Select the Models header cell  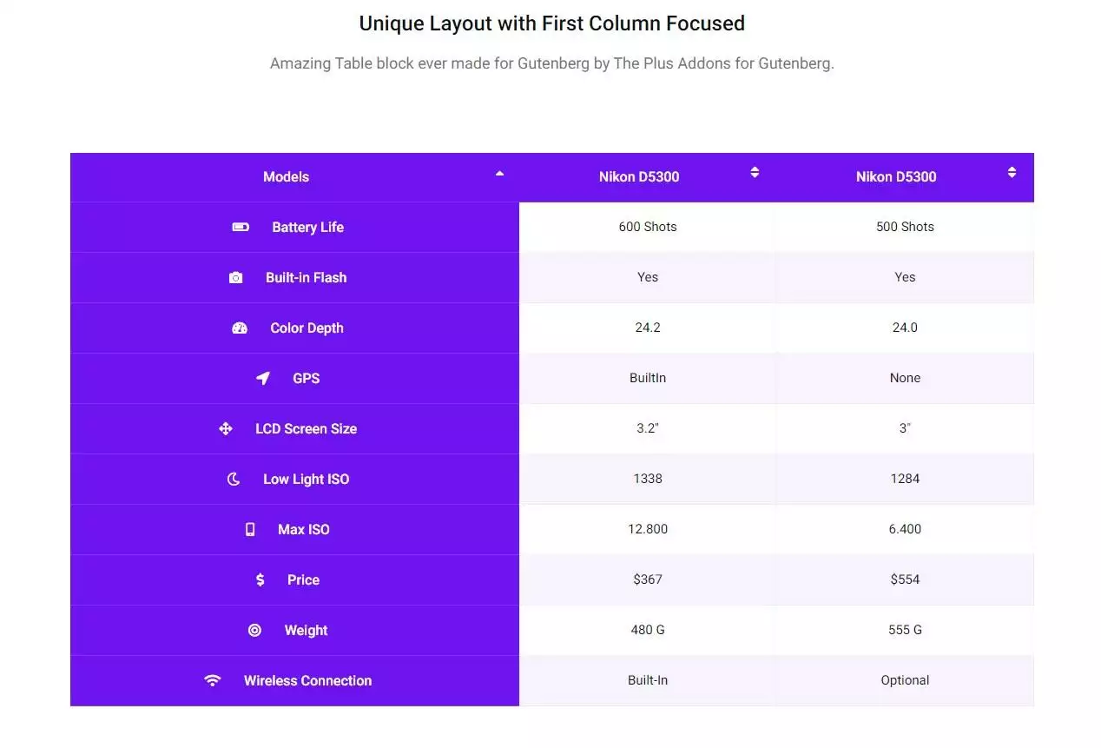tap(286, 176)
